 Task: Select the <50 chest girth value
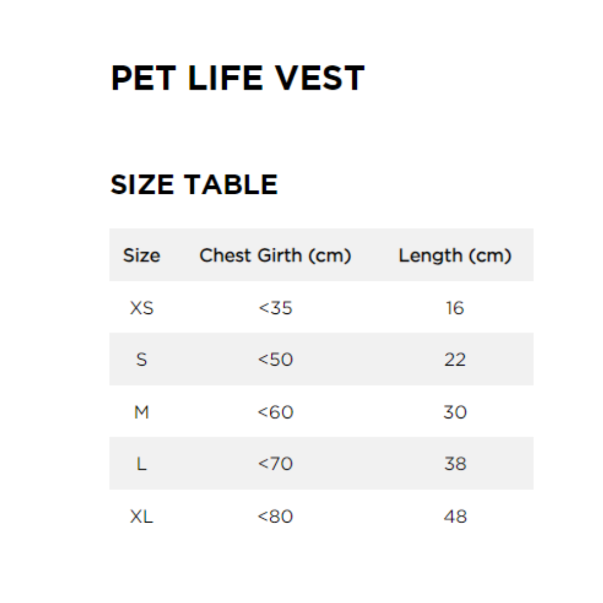pos(275,360)
